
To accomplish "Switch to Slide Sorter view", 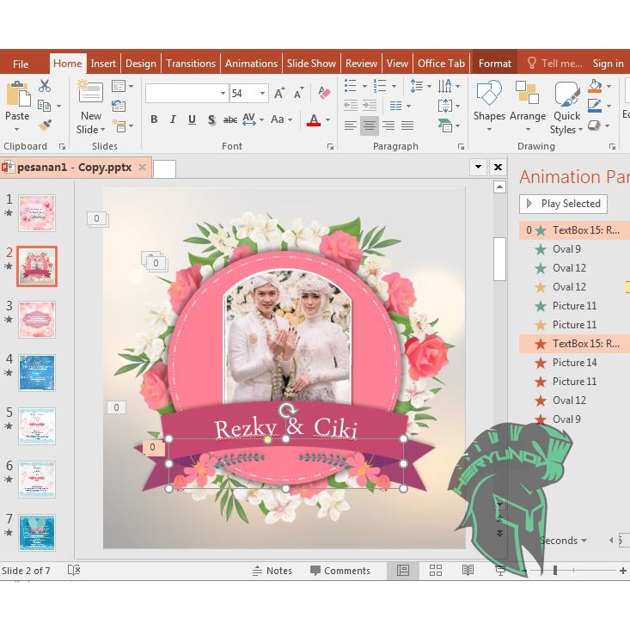I will [436, 571].
